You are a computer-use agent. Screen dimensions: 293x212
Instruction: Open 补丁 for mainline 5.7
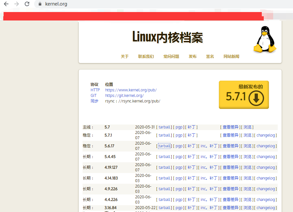[x=191, y=127]
